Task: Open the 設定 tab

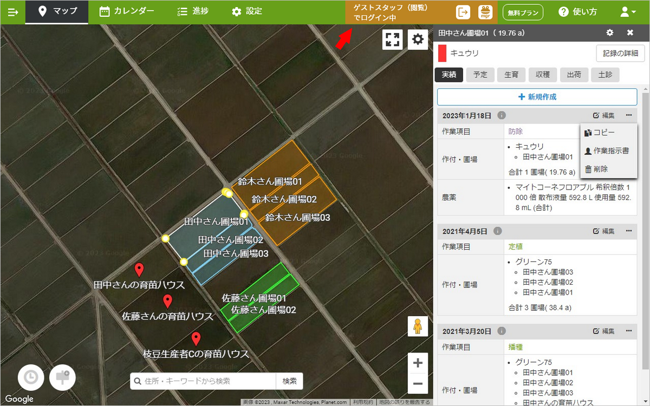Action: 246,11
